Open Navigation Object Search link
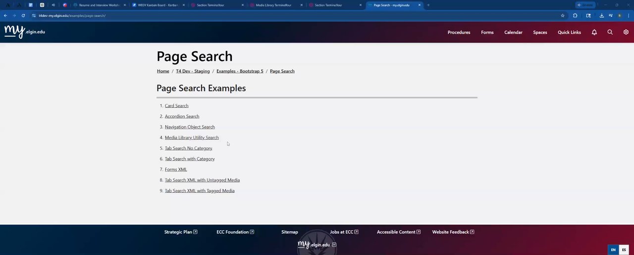634x255 pixels. (190, 127)
